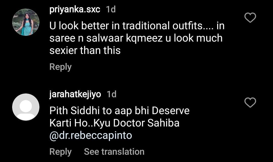Click the 1d timestamp beside priyanka.sxc
Screen dimensions: 273x162
(111, 10)
